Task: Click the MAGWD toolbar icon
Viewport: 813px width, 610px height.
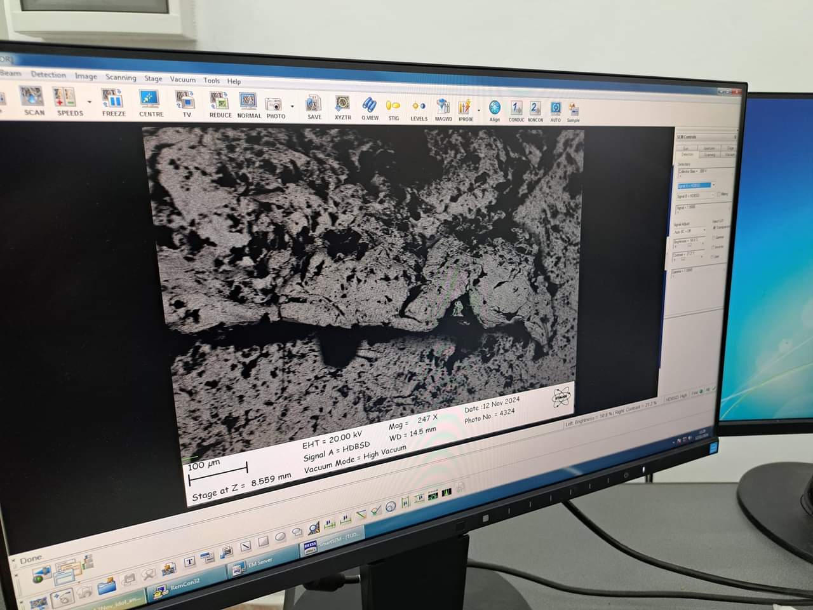Action: [x=443, y=109]
